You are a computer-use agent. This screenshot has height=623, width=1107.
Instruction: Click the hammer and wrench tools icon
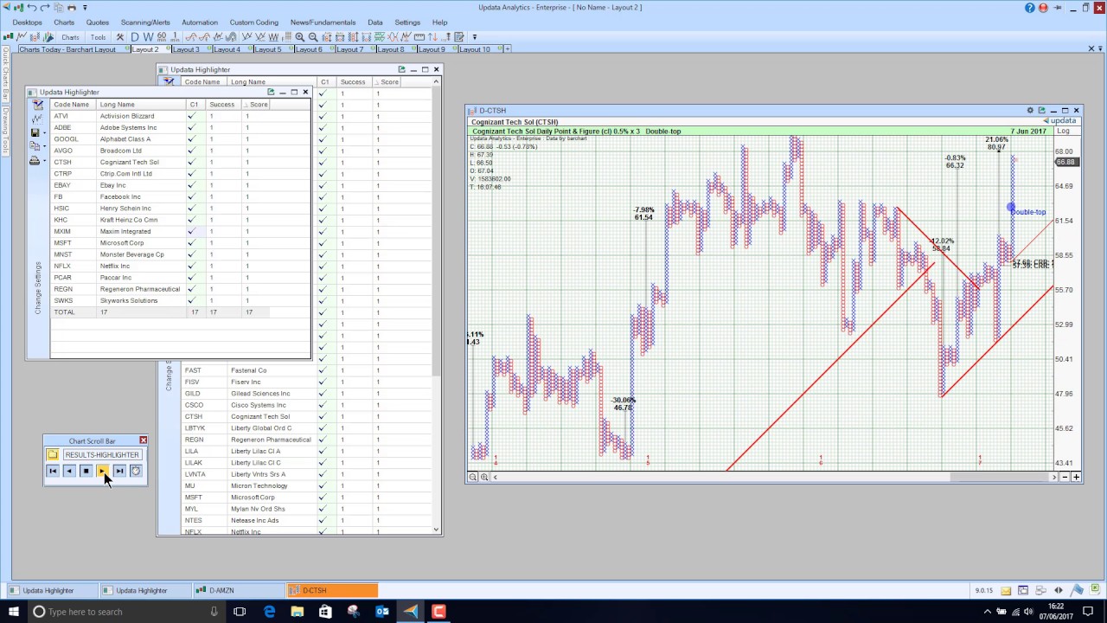[120, 37]
